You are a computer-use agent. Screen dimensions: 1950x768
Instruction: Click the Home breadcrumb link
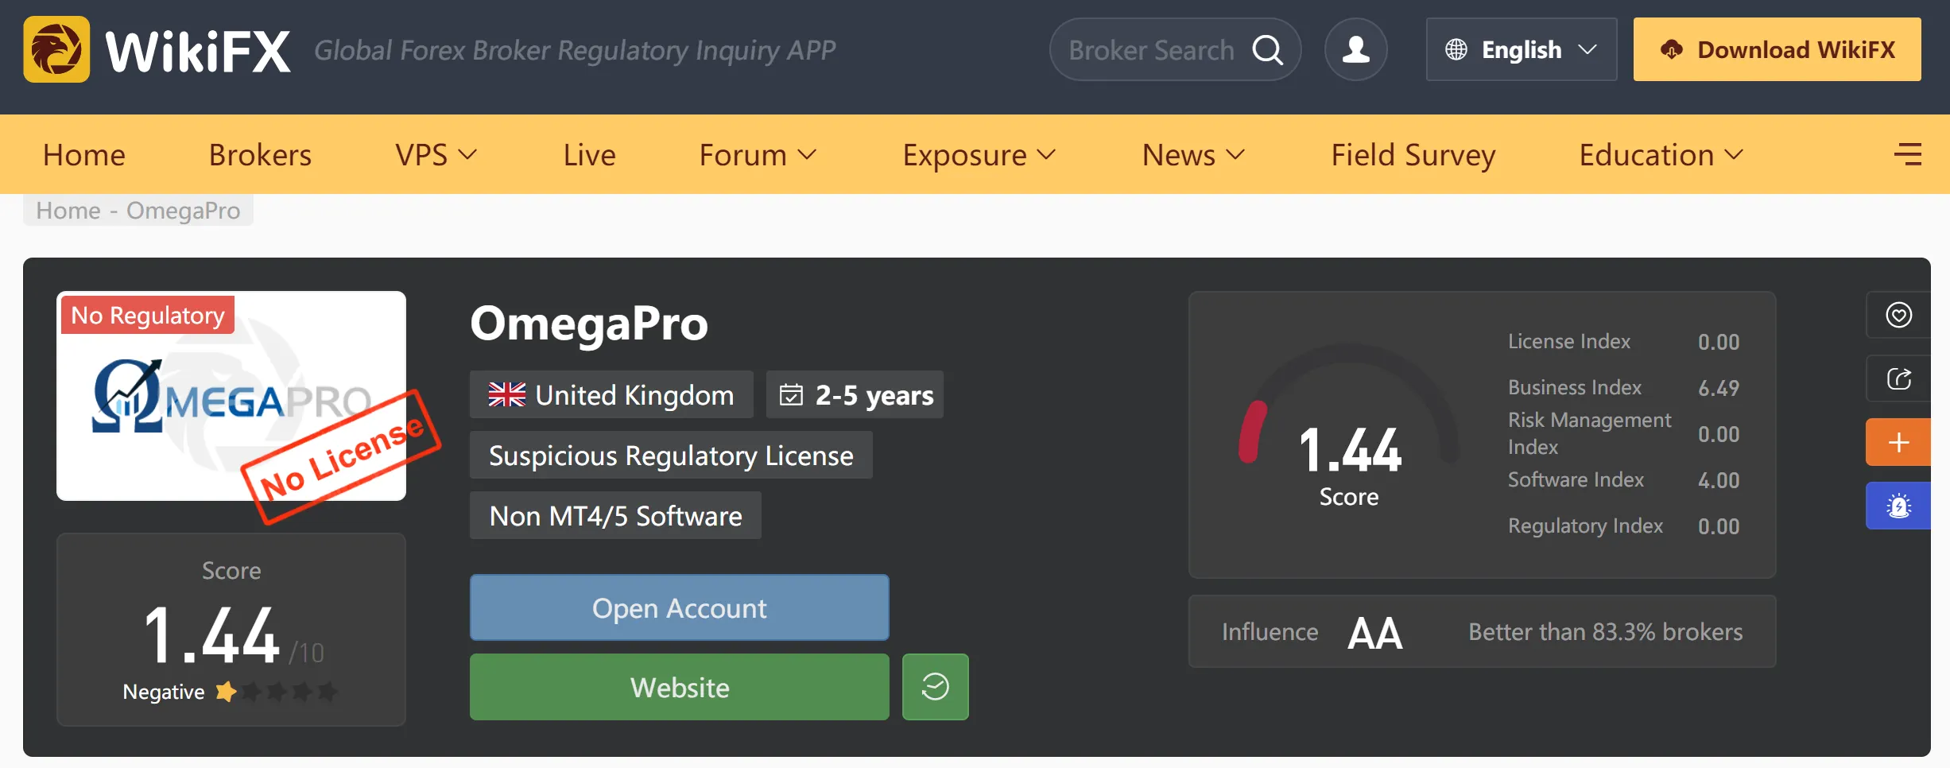(68, 210)
